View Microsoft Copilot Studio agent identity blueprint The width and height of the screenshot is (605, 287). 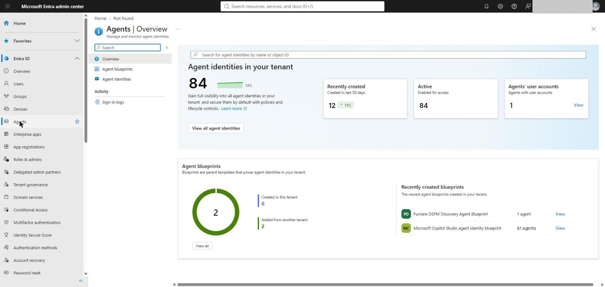point(560,228)
